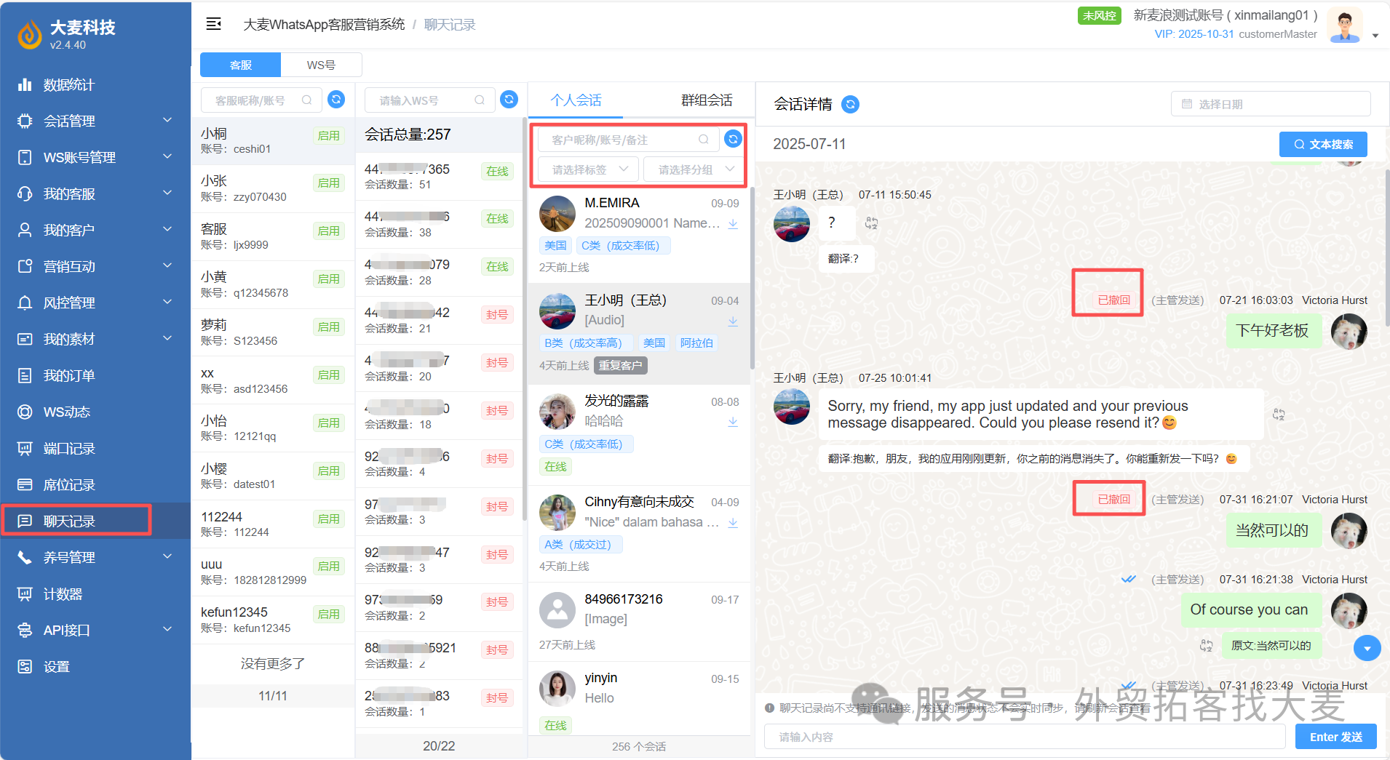
Task: Click chat details vertical scrollbar
Action: tap(1387, 247)
